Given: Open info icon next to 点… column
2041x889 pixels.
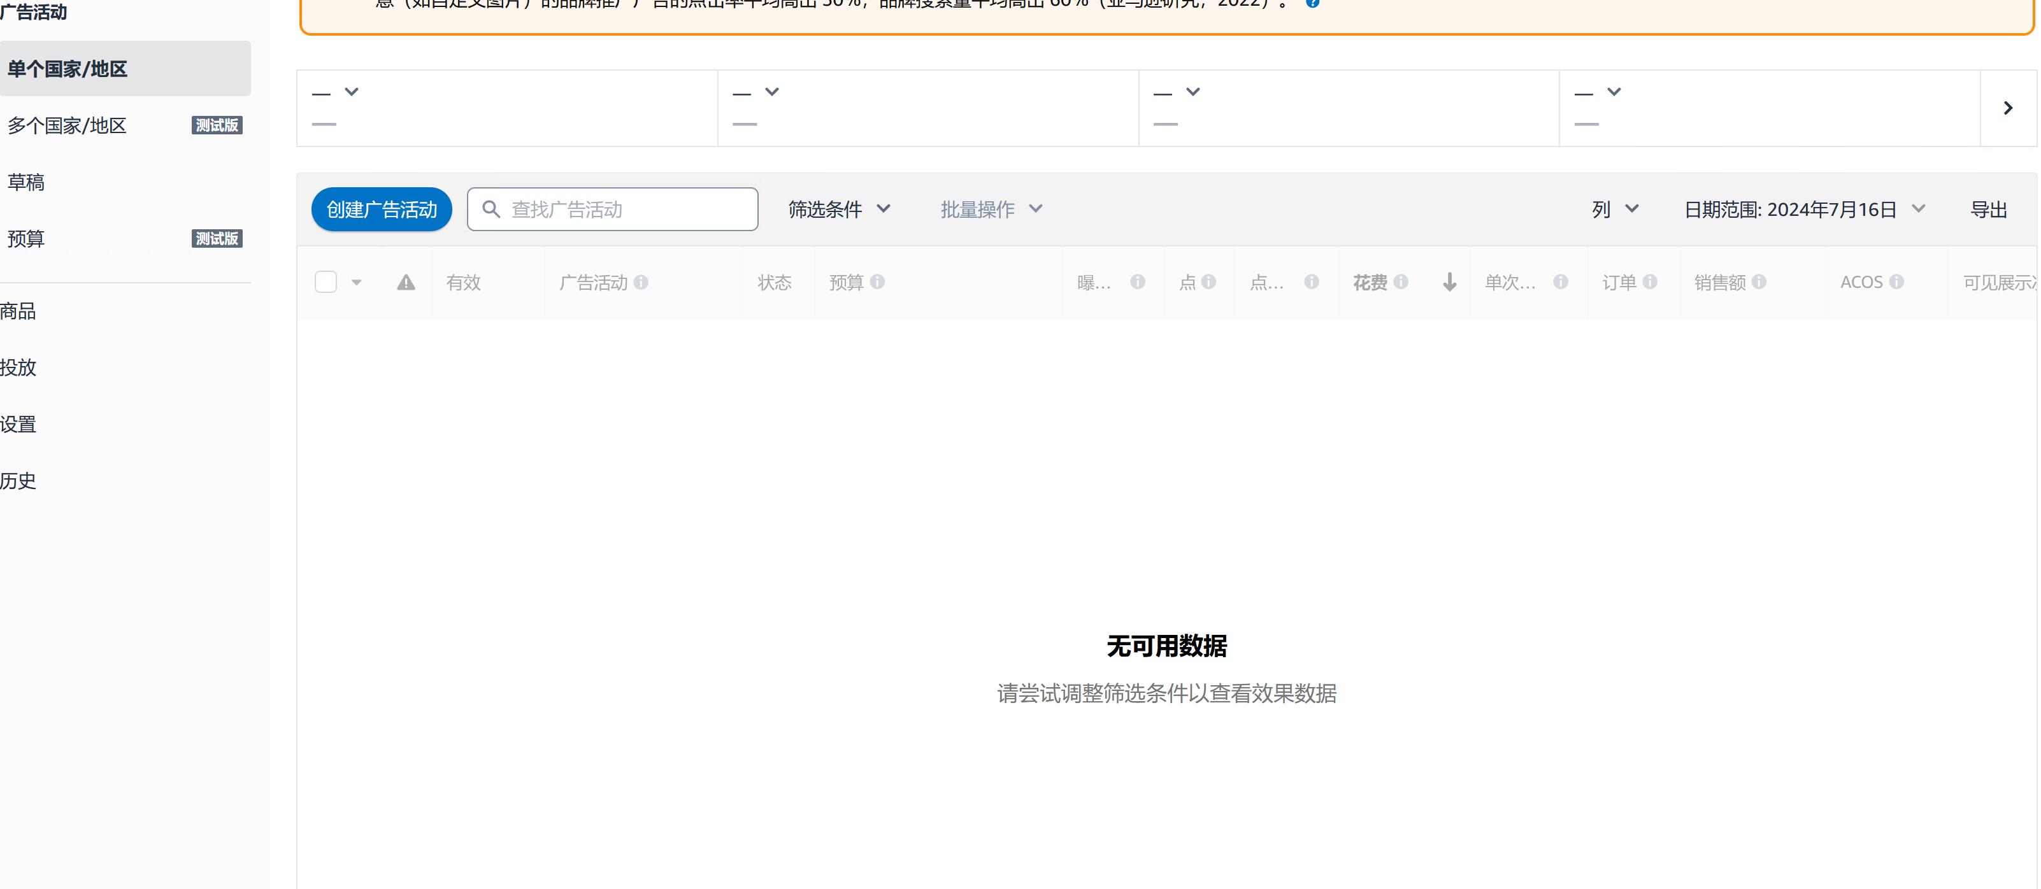Looking at the screenshot, I should coord(1311,282).
